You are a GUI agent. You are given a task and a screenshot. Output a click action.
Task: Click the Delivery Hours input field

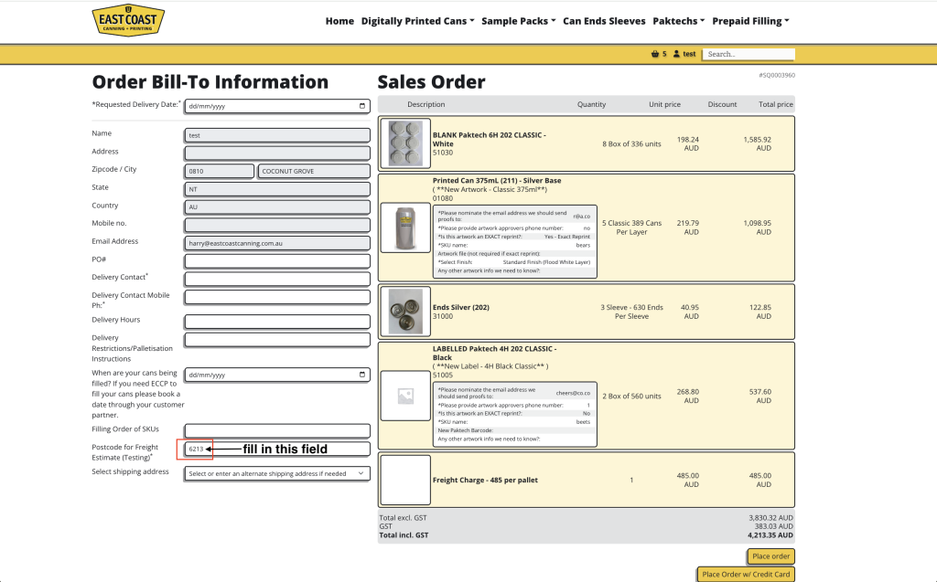point(277,322)
